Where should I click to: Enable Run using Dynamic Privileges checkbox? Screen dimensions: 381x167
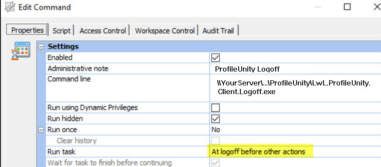click(x=216, y=108)
